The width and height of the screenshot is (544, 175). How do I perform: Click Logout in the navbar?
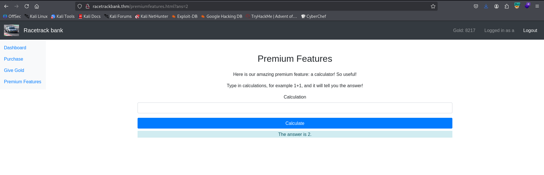pos(530,30)
